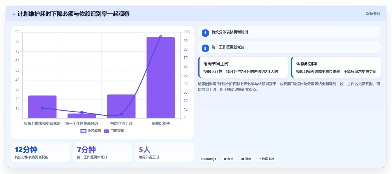Screen dimensions: 392x174
Task: Click the title 计划维护耗时下降必须与依赖识别率一起观察
Action: tap(73, 14)
